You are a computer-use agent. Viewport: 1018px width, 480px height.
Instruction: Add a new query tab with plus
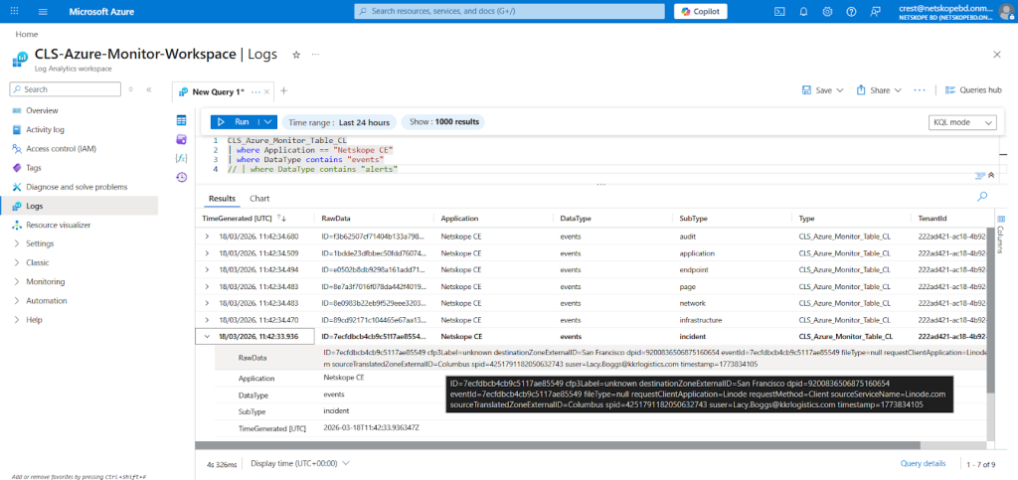283,90
